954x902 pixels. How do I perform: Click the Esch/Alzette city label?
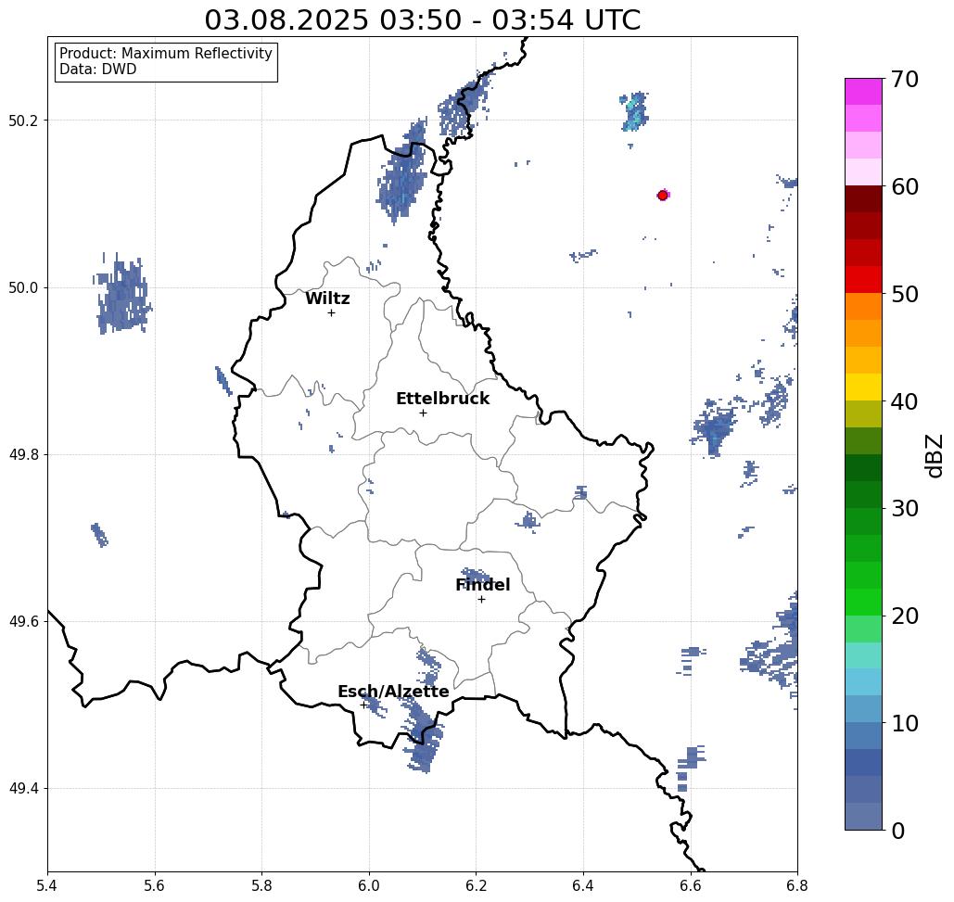(x=393, y=692)
